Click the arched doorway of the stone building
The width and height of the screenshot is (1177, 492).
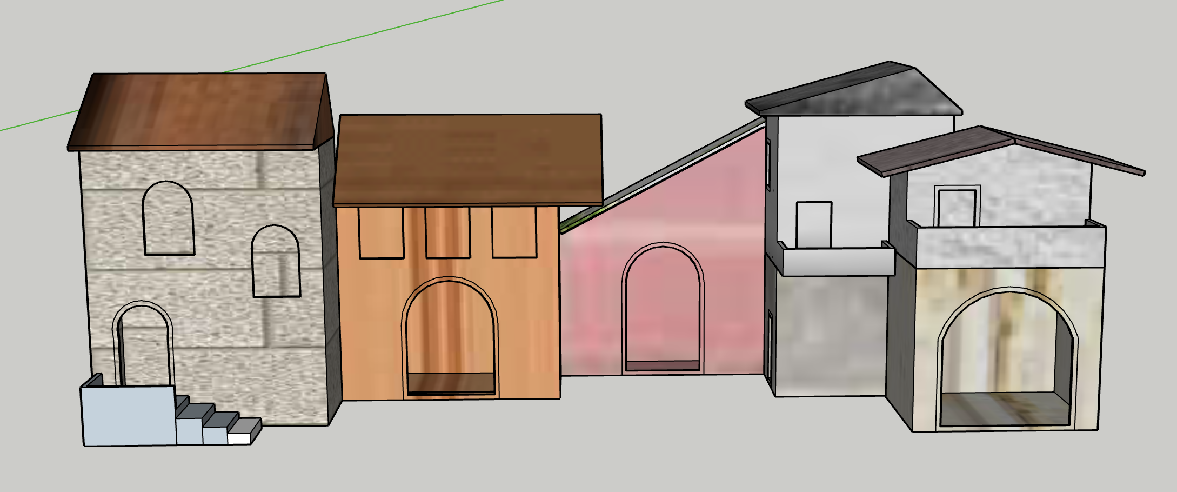tap(143, 343)
